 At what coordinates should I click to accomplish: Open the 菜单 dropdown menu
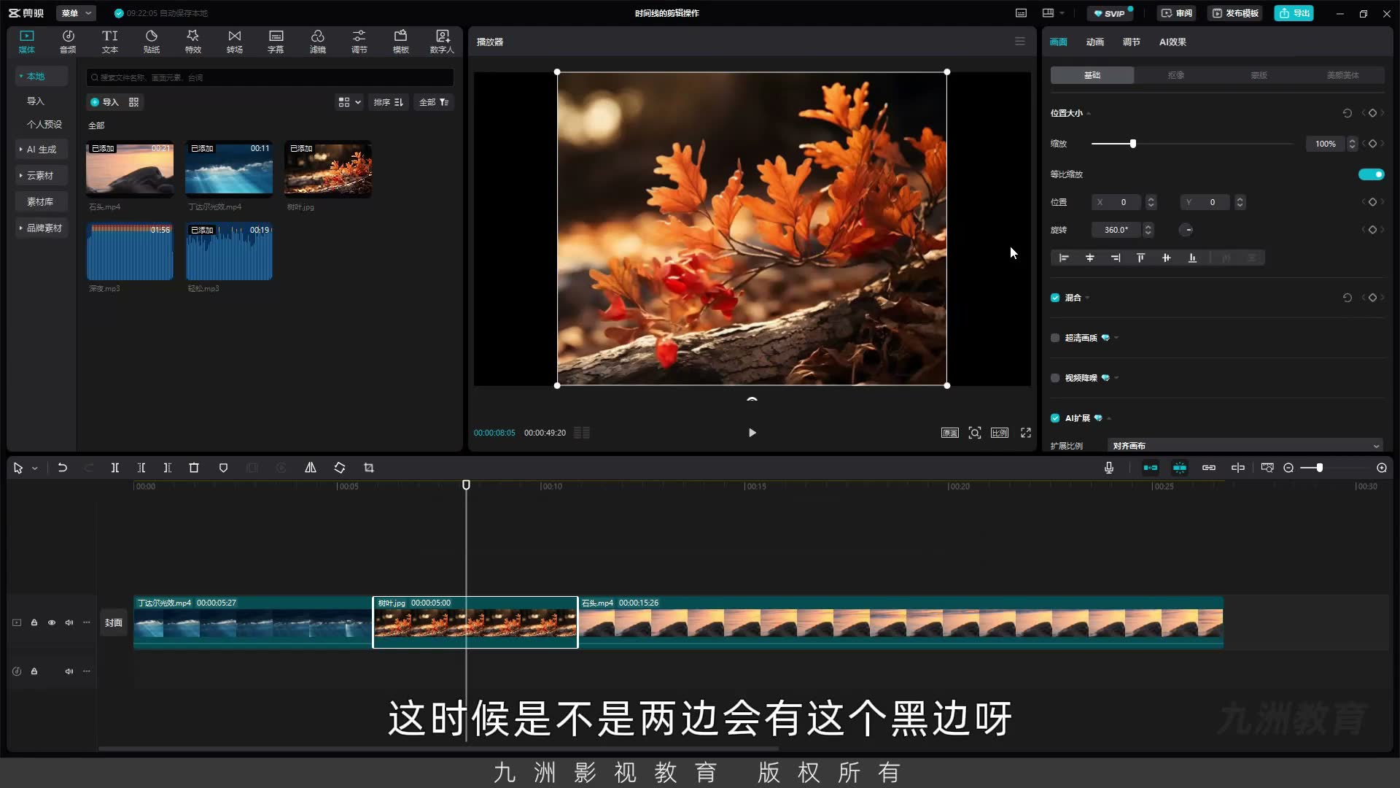77,13
